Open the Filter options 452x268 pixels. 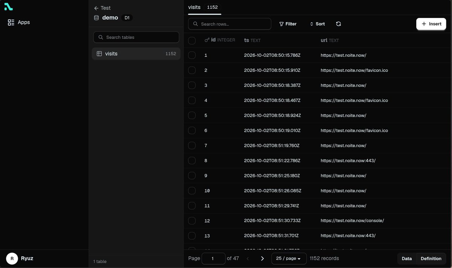(x=288, y=24)
